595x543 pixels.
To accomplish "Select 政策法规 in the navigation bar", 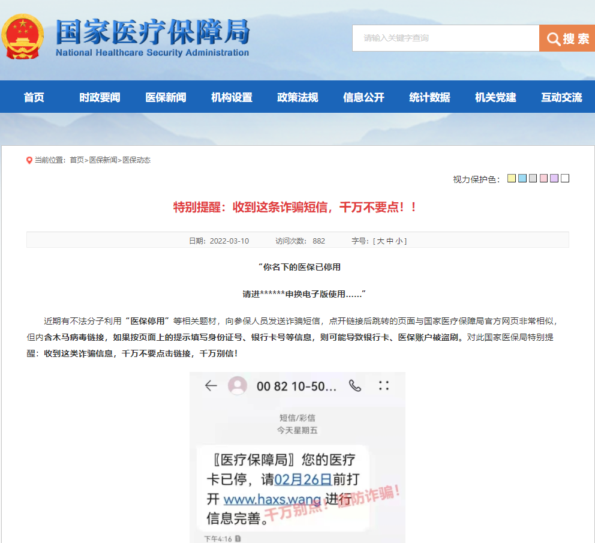I will click(x=297, y=97).
